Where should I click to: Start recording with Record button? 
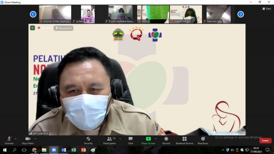[166, 141]
